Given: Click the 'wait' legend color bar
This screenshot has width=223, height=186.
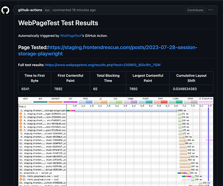Looking at the screenshot, I should tap(26, 102).
